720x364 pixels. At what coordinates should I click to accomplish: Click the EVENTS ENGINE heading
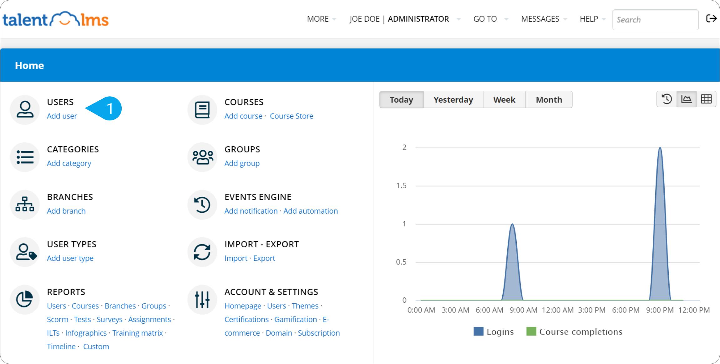(258, 197)
